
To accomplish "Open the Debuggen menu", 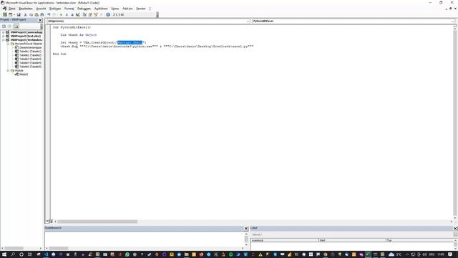I will coord(84,9).
